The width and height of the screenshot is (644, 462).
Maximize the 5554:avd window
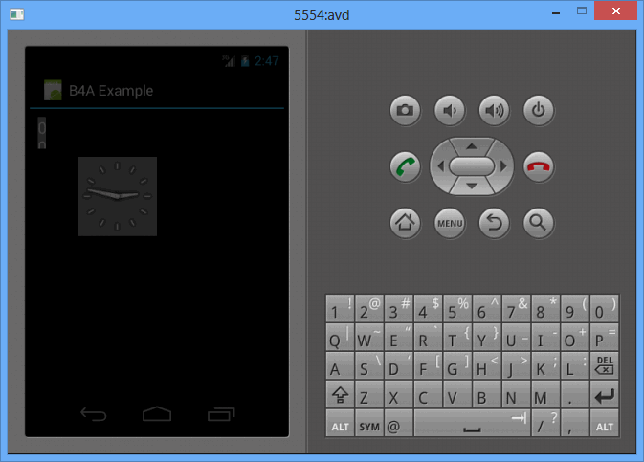582,11
